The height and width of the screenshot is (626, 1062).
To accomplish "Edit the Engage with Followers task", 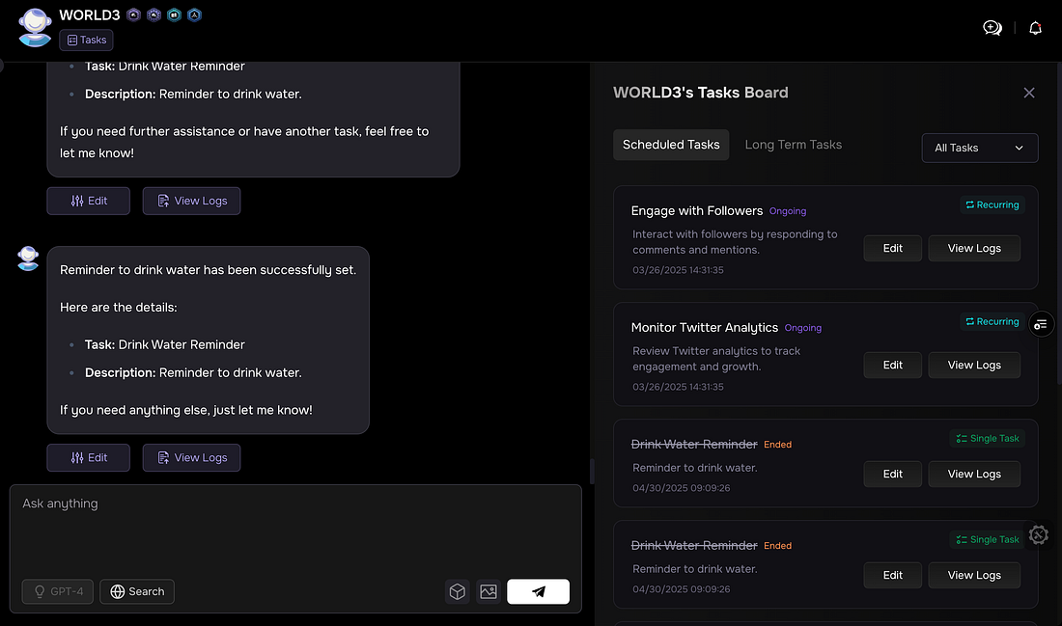I will 892,248.
